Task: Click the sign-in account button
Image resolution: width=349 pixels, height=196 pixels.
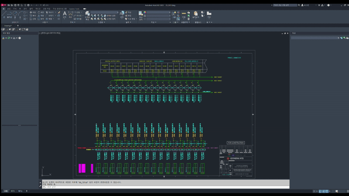Action: pyautogui.click(x=305, y=5)
